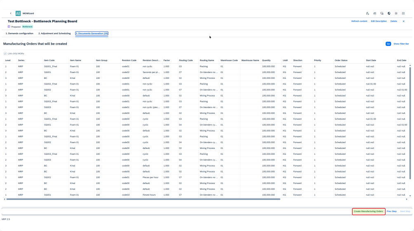
Task: Click the AE application logo
Action: (x=19, y=13)
